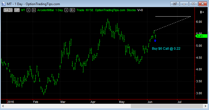Image resolution: width=209 pixels, height=110 pixels.
Task: Click the SA button in chart header
Action: pos(6,10)
